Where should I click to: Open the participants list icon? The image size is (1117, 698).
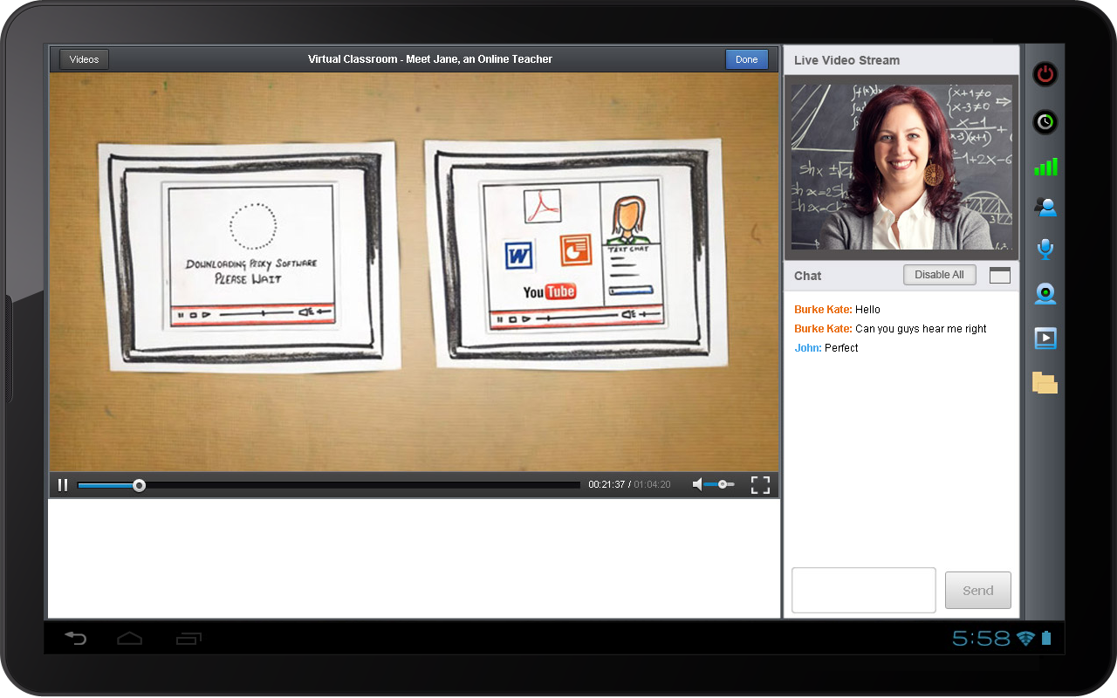pyautogui.click(x=1045, y=207)
